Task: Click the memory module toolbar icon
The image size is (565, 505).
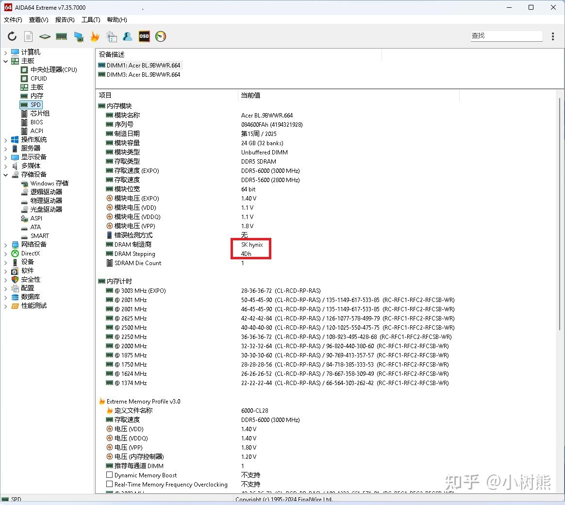Action: coord(61,36)
